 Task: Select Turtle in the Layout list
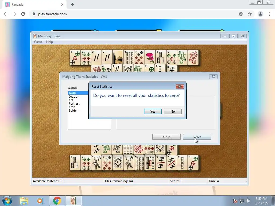[x=78, y=93]
